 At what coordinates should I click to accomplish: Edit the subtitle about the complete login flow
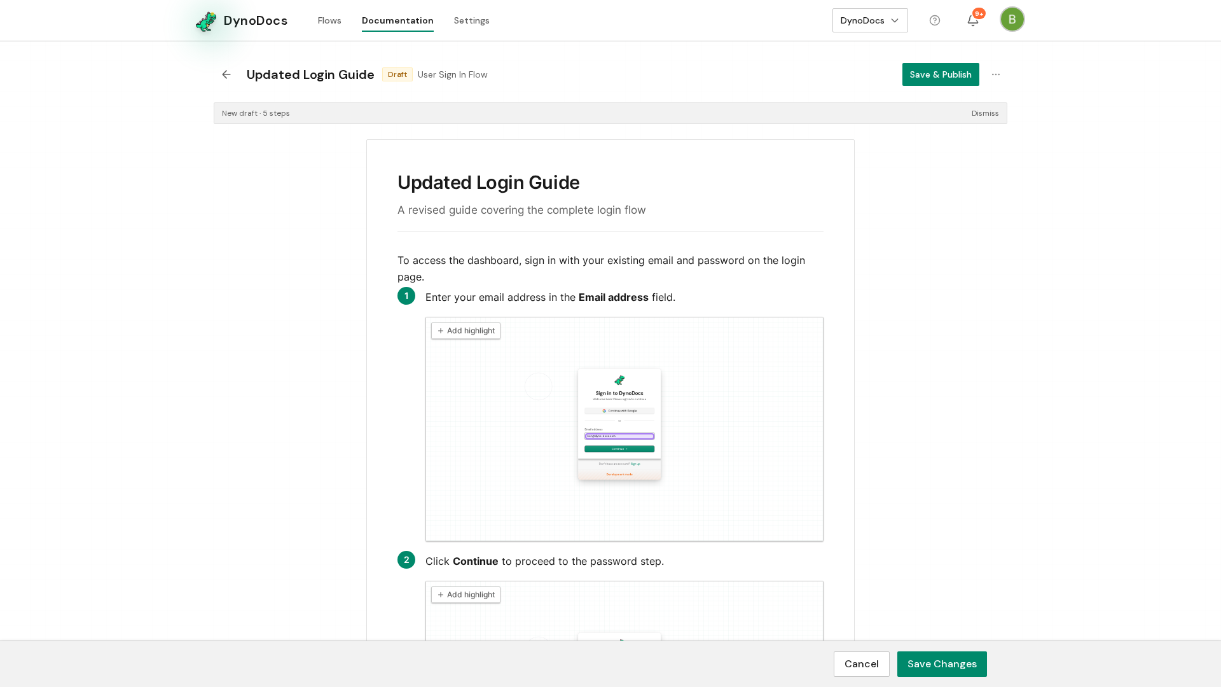521,210
